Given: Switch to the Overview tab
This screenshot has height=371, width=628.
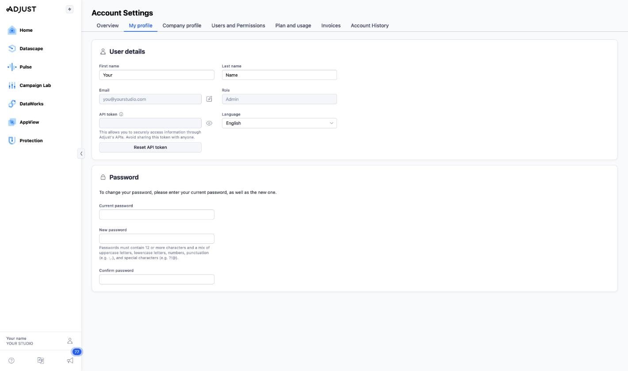Looking at the screenshot, I should [x=107, y=26].
